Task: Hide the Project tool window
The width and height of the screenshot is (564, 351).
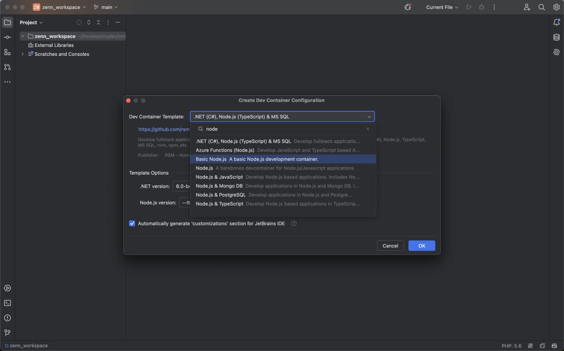Action: (x=118, y=22)
